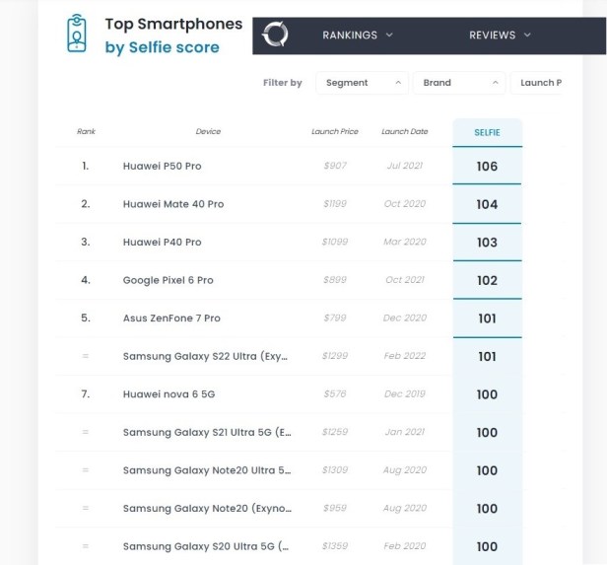
Task: Open the Launch P filter dropdown
Action: click(536, 83)
